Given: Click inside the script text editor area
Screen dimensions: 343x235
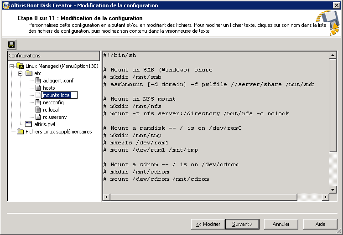Looking at the screenshot, I should point(216,123).
